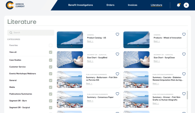This screenshot has width=195, height=113.
Task: Favorite Size Chart - SurgiBind heart icon
Action: coord(117,54)
